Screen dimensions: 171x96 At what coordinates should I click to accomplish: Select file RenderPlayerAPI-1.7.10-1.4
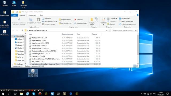pyautogui.click(x=65, y=54)
